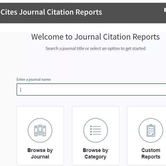Select the middle binder in the Journal icon
This screenshot has height=166, width=166.
coord(40,130)
